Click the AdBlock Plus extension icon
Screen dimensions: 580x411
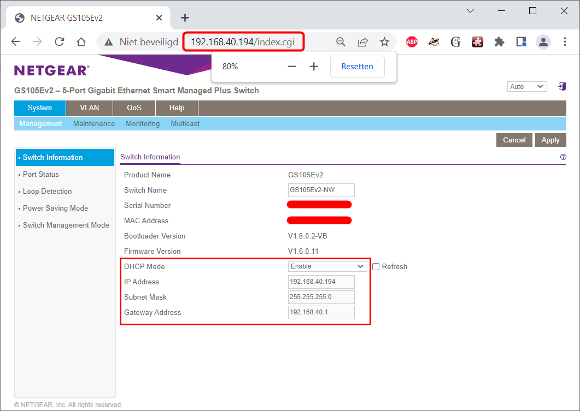tap(412, 42)
